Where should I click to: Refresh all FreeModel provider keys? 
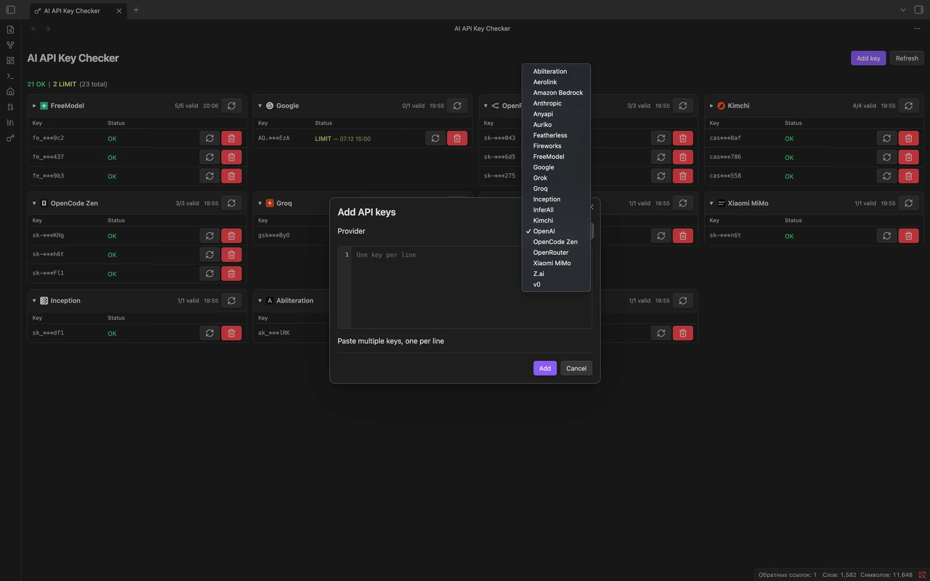(x=231, y=106)
